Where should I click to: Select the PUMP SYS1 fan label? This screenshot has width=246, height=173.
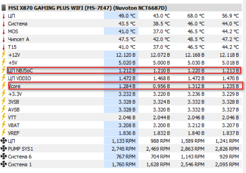tap(20, 149)
